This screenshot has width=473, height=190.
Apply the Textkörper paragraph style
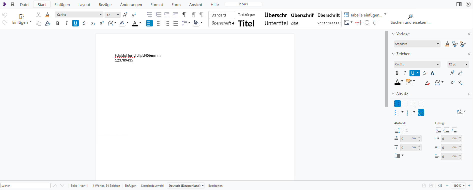coord(246,15)
